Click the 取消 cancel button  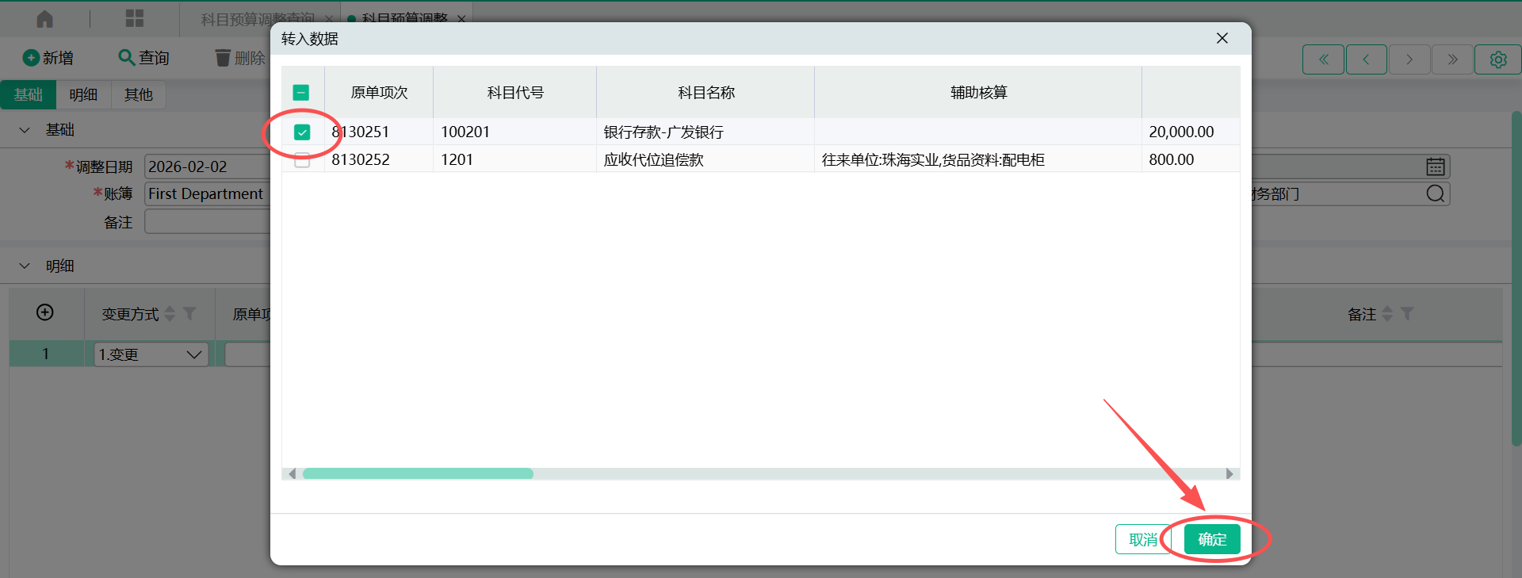pyautogui.click(x=1142, y=539)
